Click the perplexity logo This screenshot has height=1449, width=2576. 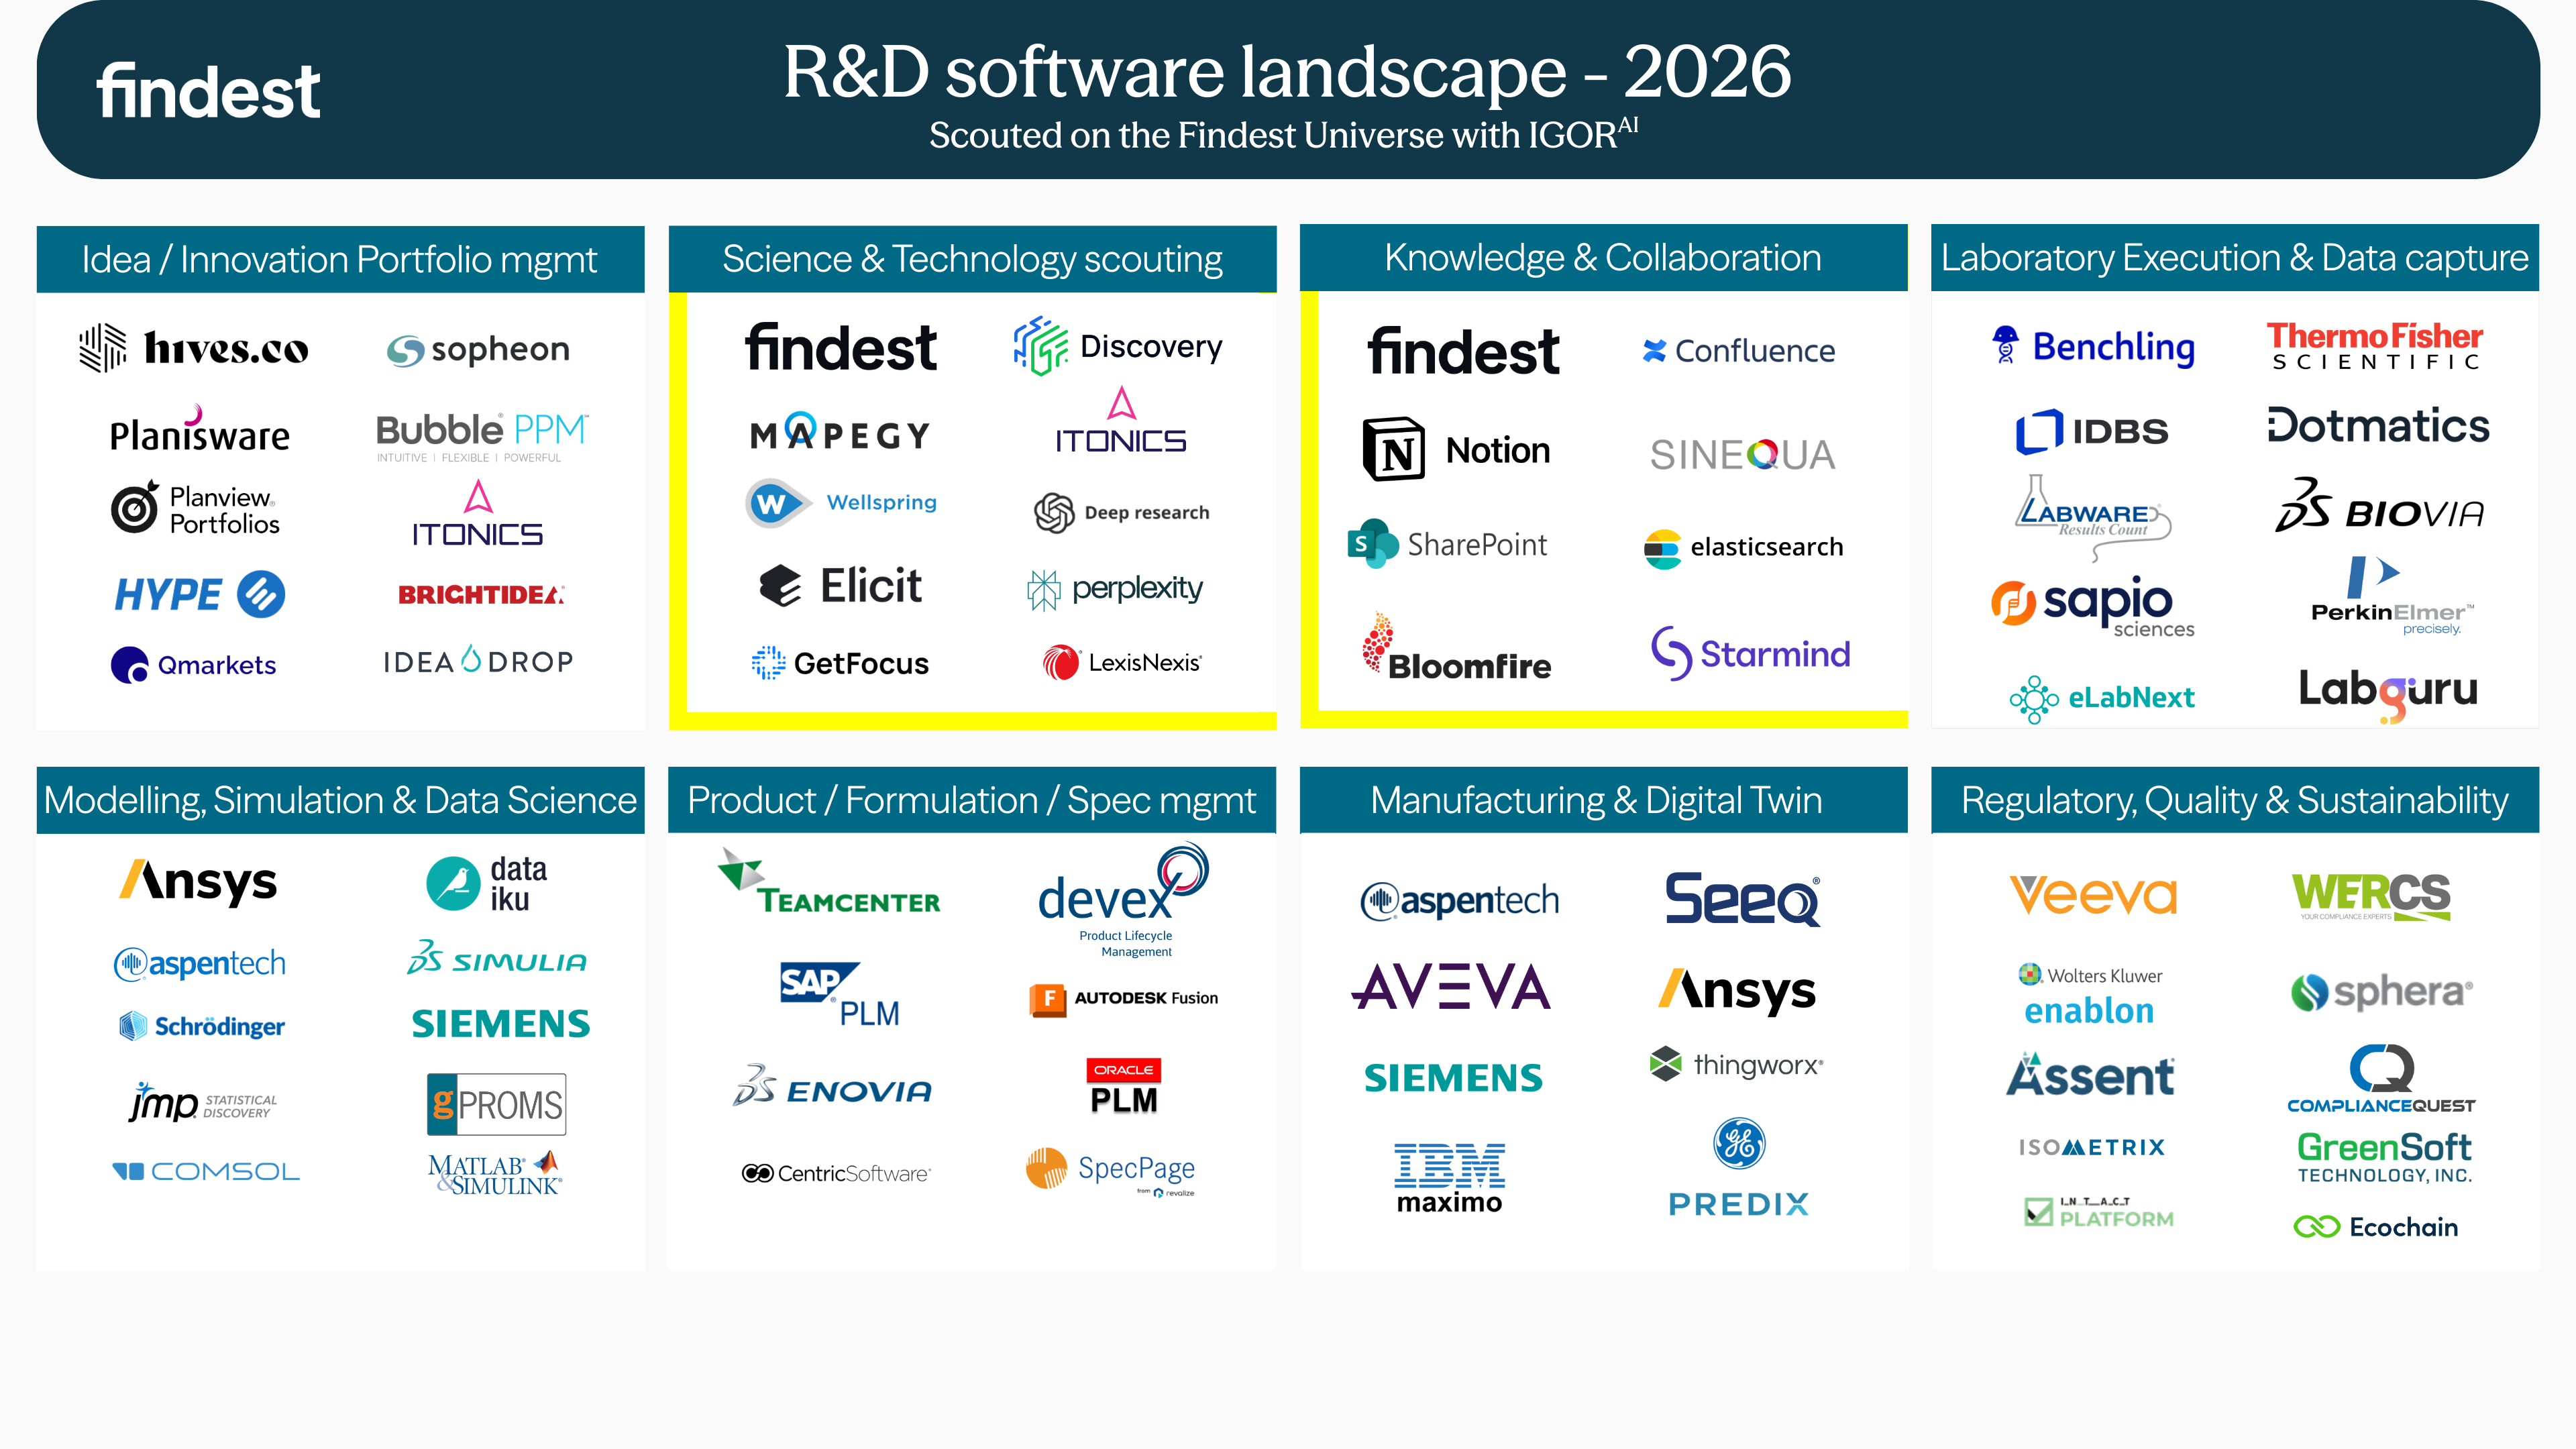pyautogui.click(x=1115, y=589)
